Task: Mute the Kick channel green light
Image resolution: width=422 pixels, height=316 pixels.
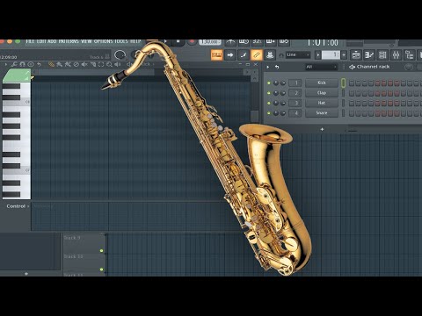Action: [269, 83]
